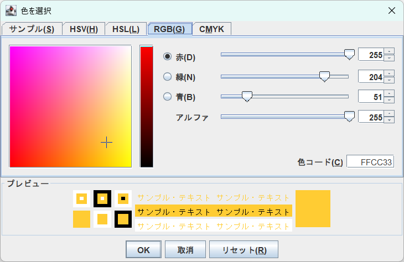Click the 色コード field showing FFCC33
404x262 pixels.
pos(370,162)
